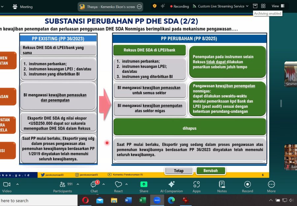This screenshot has width=297, height=206.
Task: Switch to Word in the taskbar
Action: 128,200
